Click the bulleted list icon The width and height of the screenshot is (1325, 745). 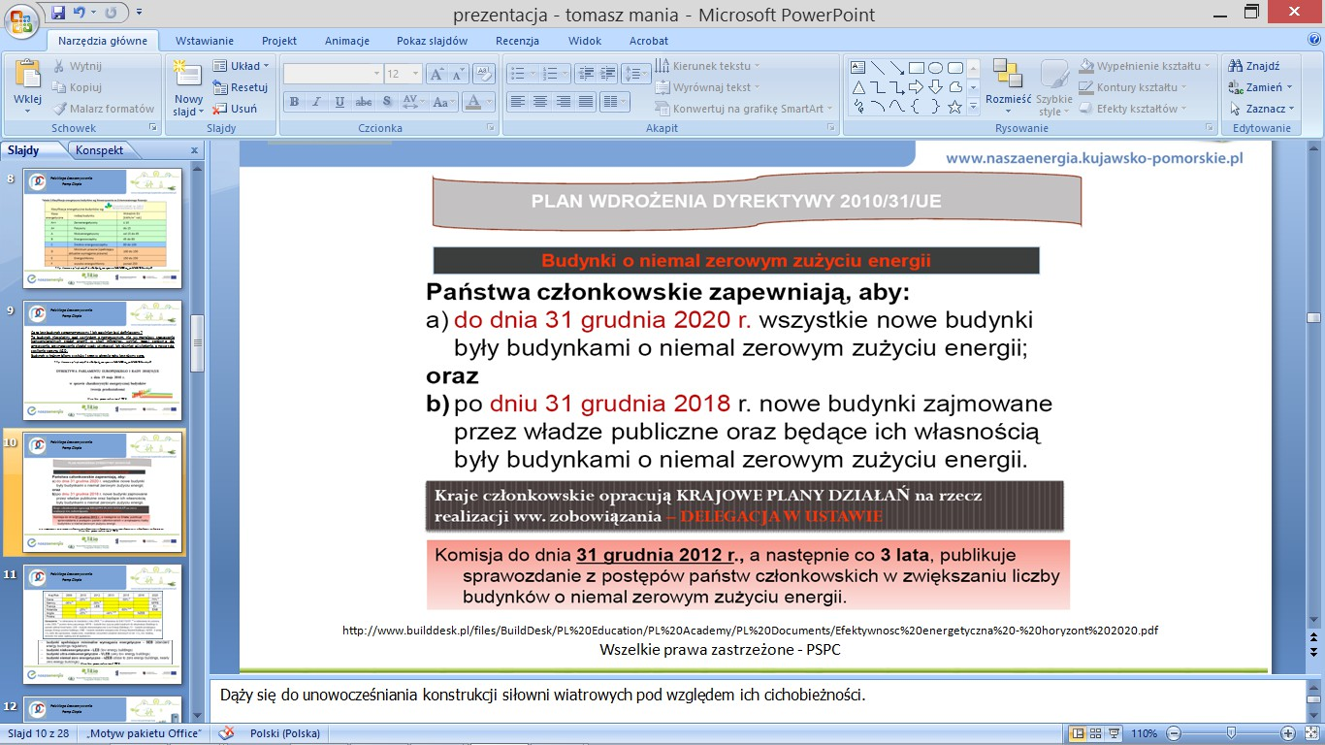[517, 74]
